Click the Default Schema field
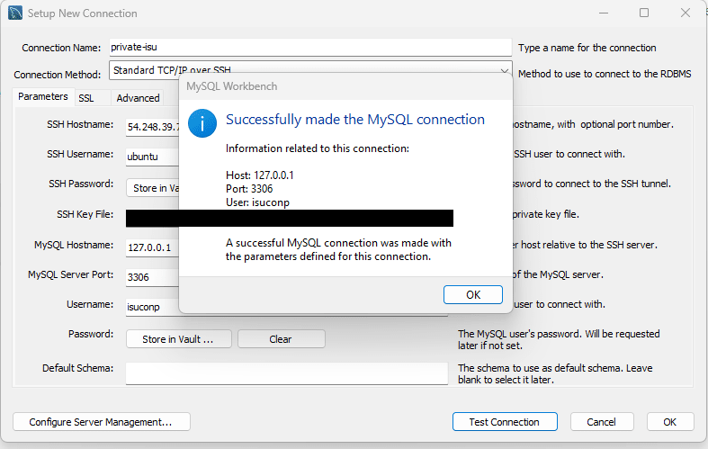This screenshot has width=708, height=449. coord(287,373)
